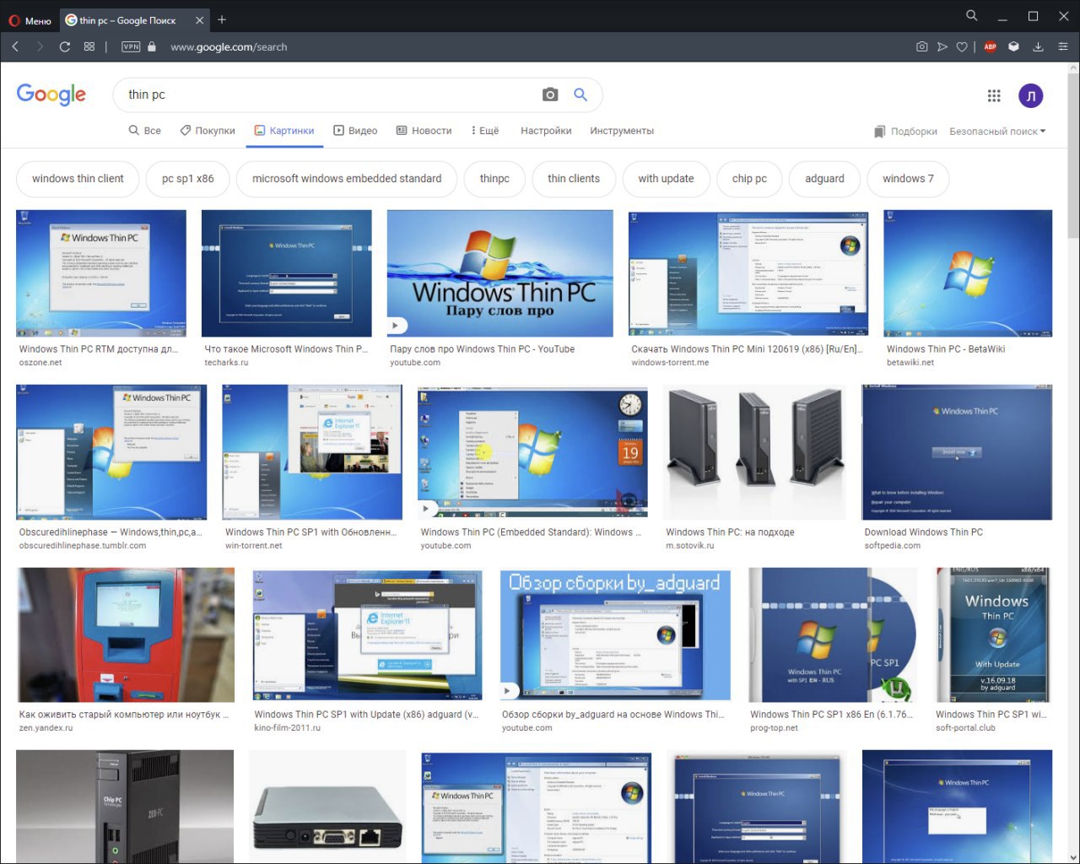Click the 'obscuredihlinephase.tumblr.com' source link
Screen dimensions: 1080x864
83,546
